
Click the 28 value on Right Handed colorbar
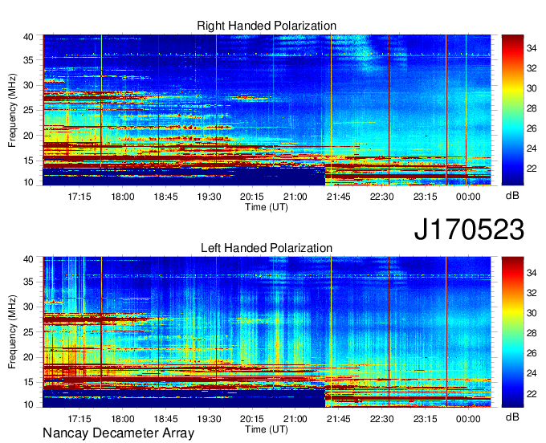[x=532, y=108]
